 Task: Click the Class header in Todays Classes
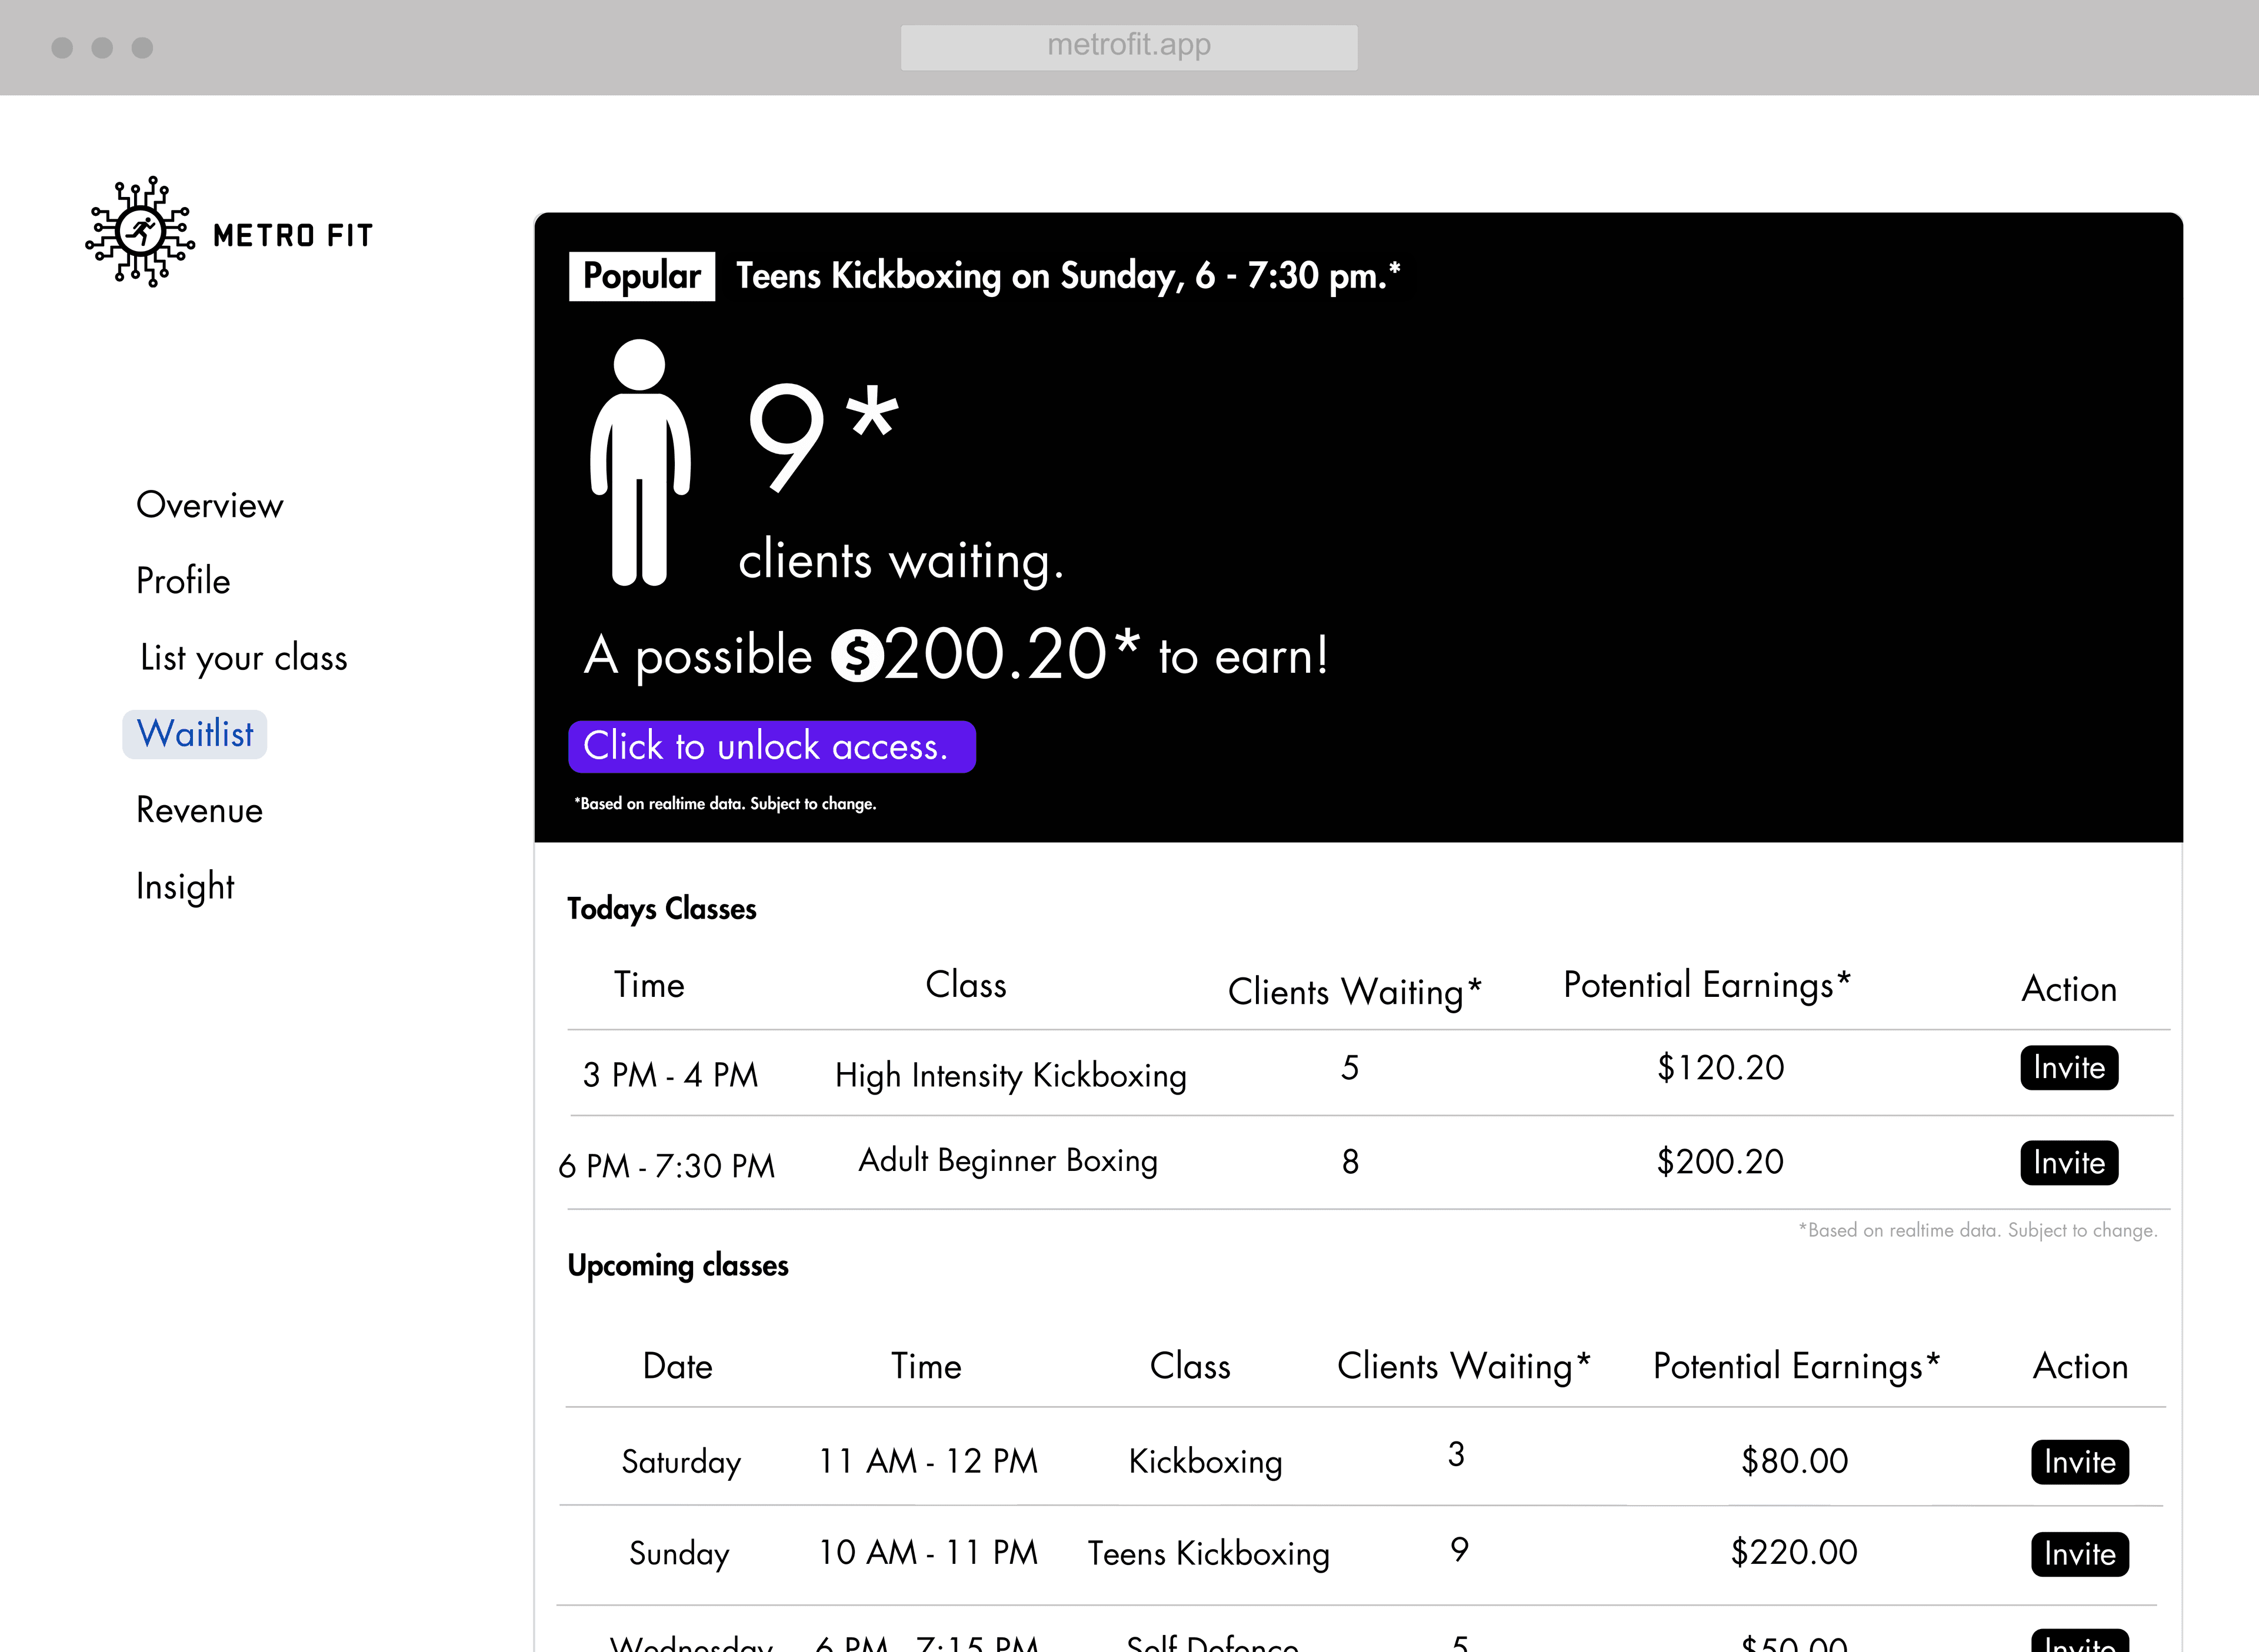[x=966, y=985]
